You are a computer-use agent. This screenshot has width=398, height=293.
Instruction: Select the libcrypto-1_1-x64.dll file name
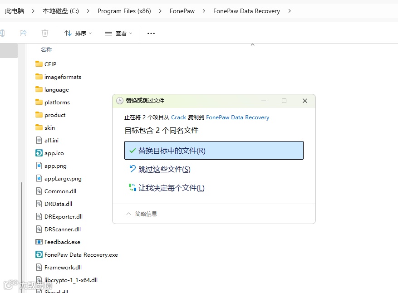(x=71, y=280)
